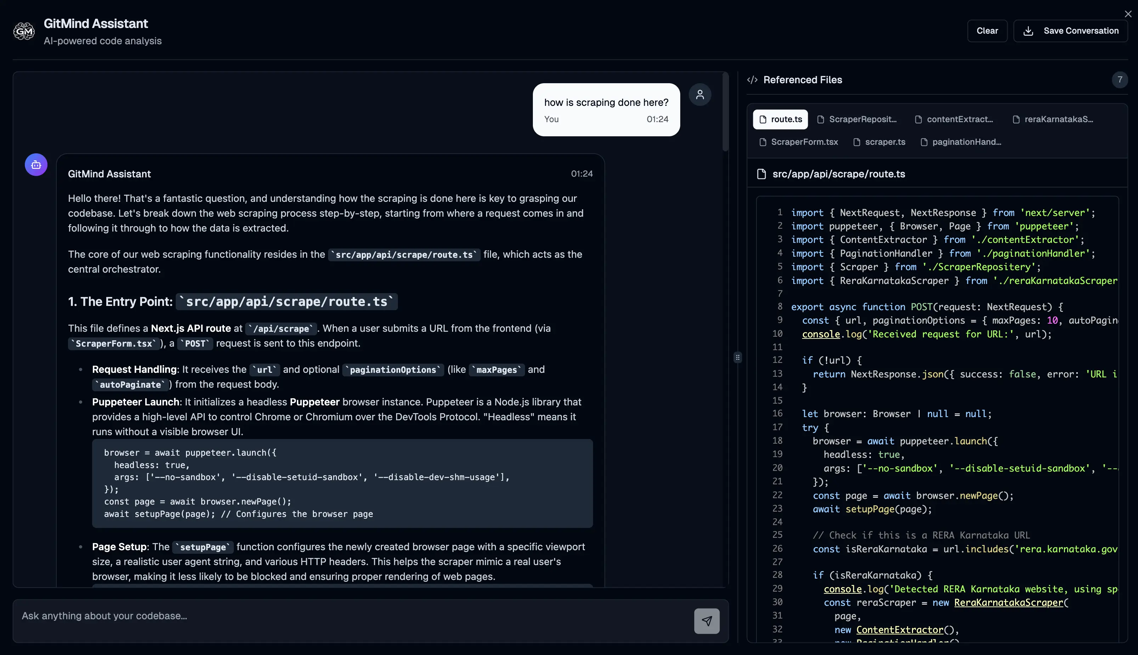Viewport: 1138px width, 655px height.
Task: Switch to the scraper.ts file tab
Action: (x=880, y=142)
